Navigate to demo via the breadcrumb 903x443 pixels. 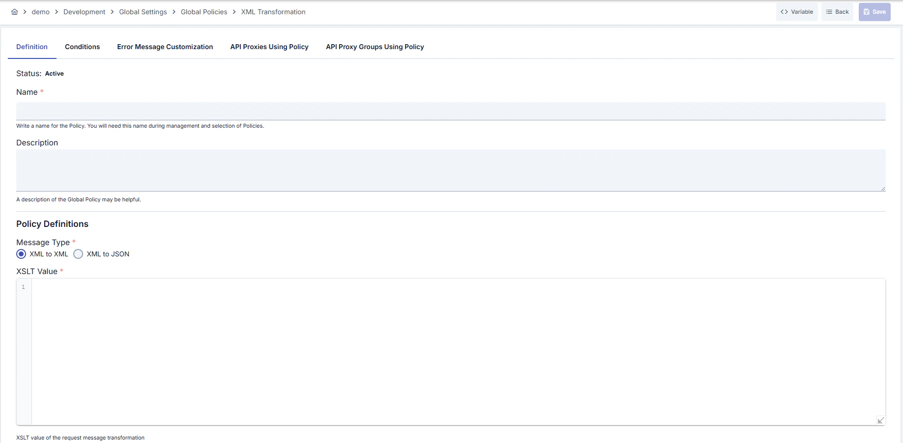click(x=41, y=11)
